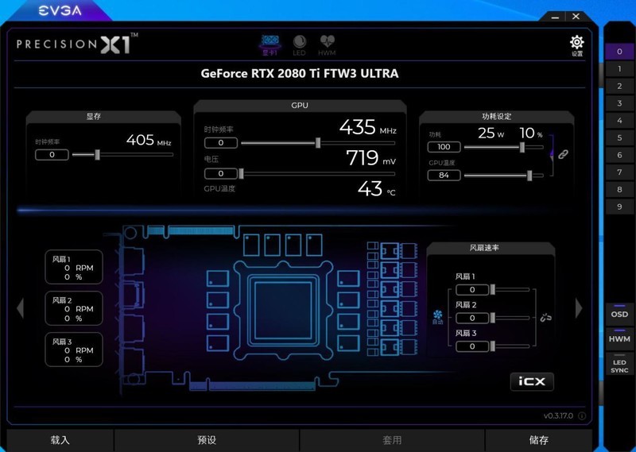Click the 载入 (Load) button
Viewport: 636px width, 452px height.
(60, 440)
